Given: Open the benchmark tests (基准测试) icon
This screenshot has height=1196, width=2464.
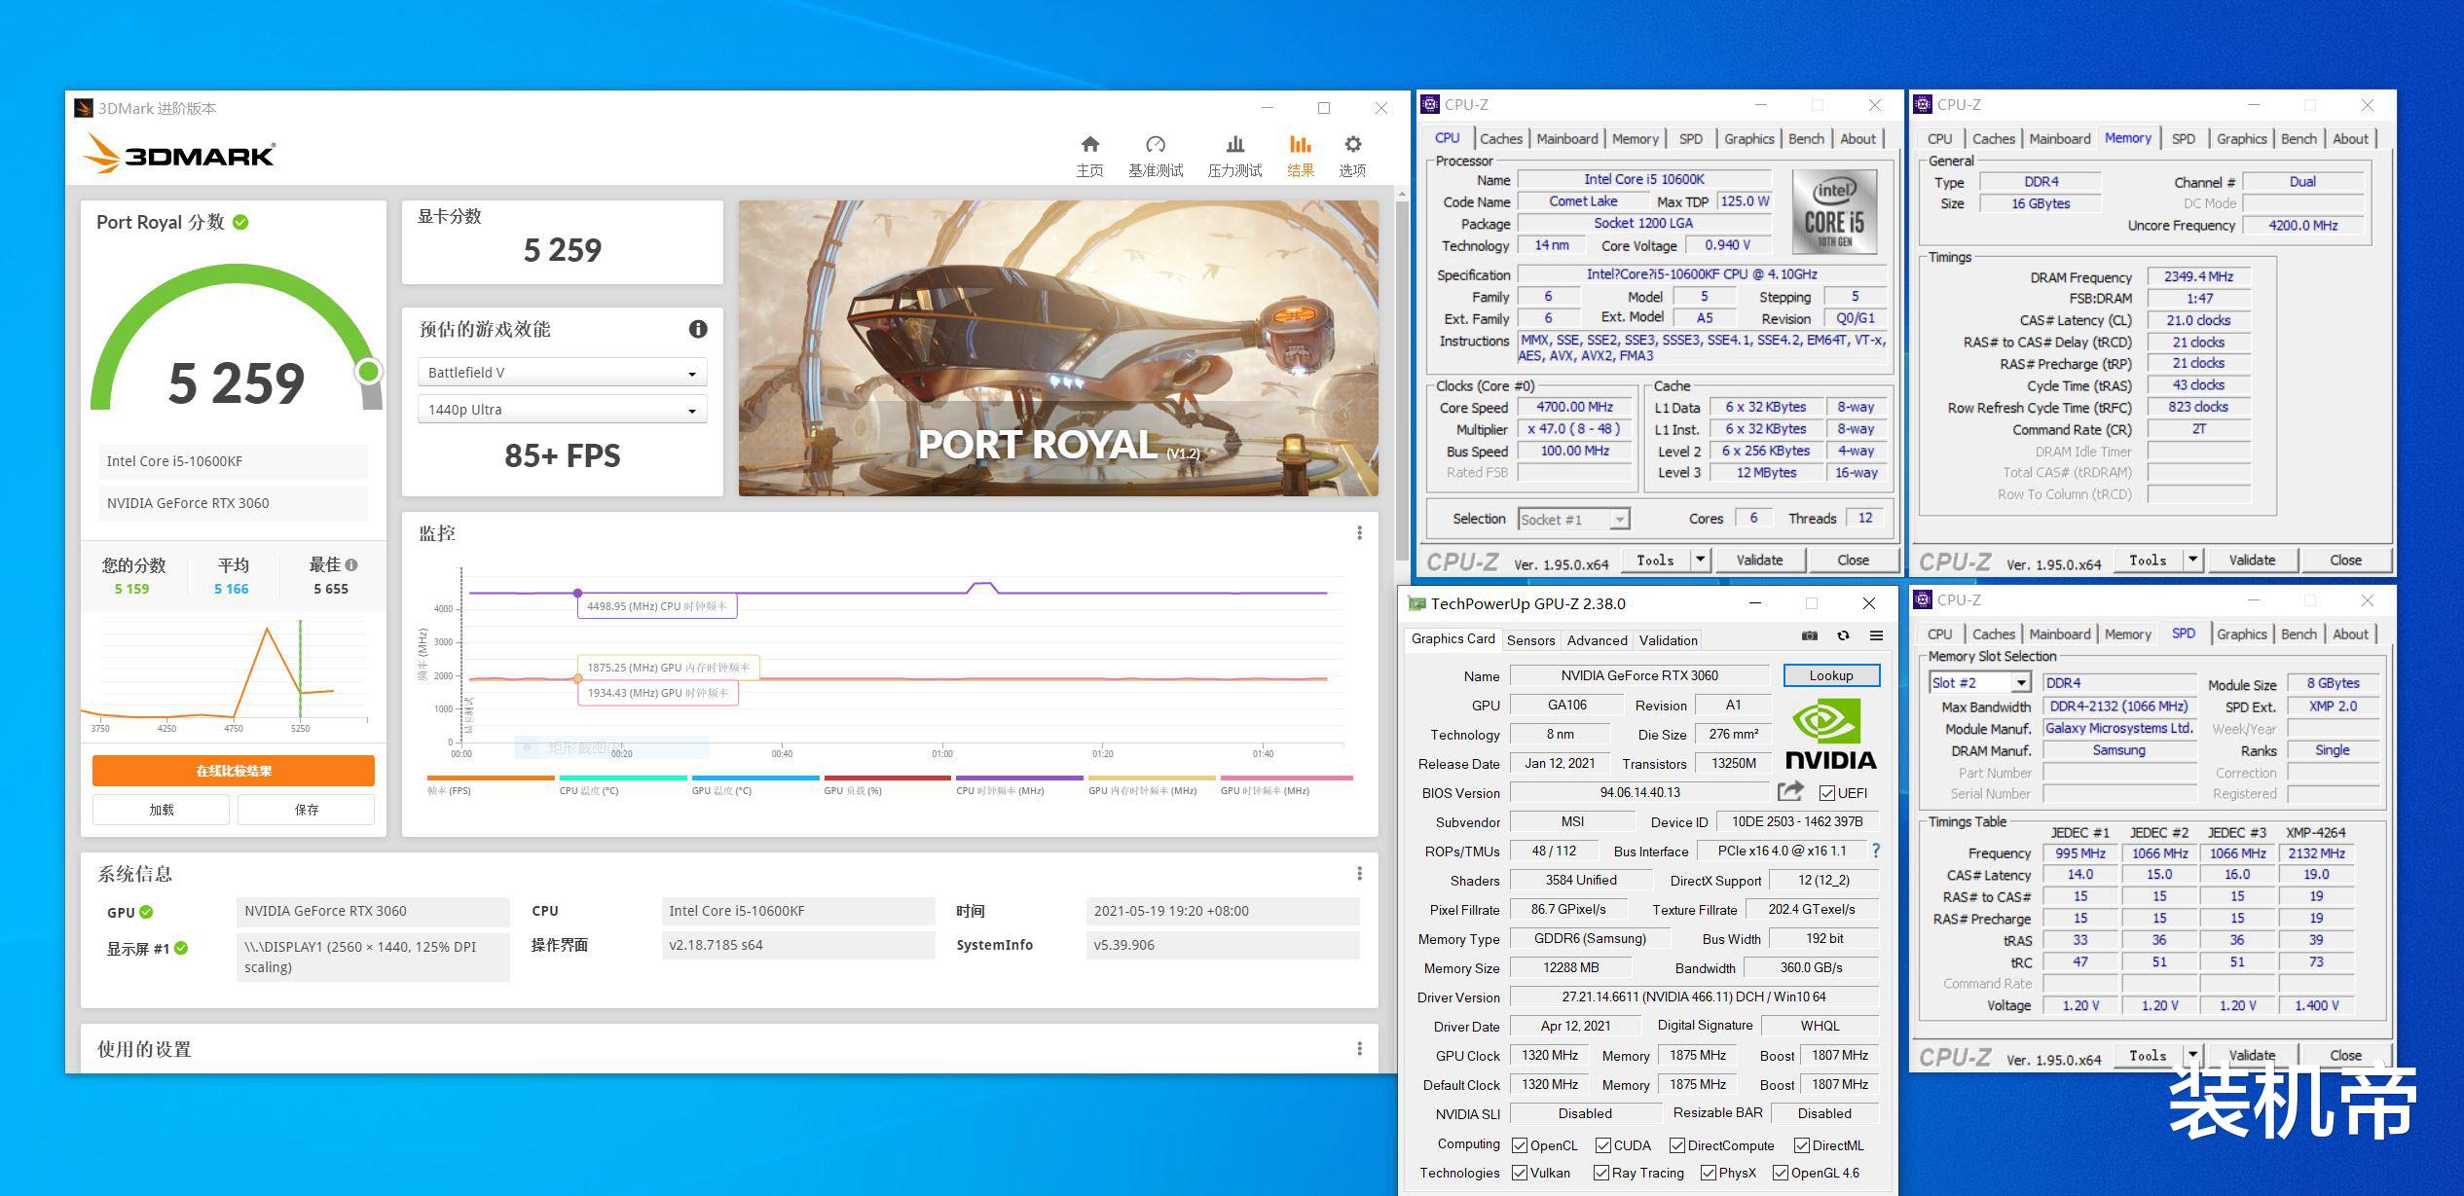Looking at the screenshot, I should [1155, 146].
